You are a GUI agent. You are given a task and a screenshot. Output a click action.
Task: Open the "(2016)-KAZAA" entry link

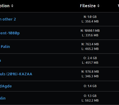pyautogui.click(x=16, y=74)
